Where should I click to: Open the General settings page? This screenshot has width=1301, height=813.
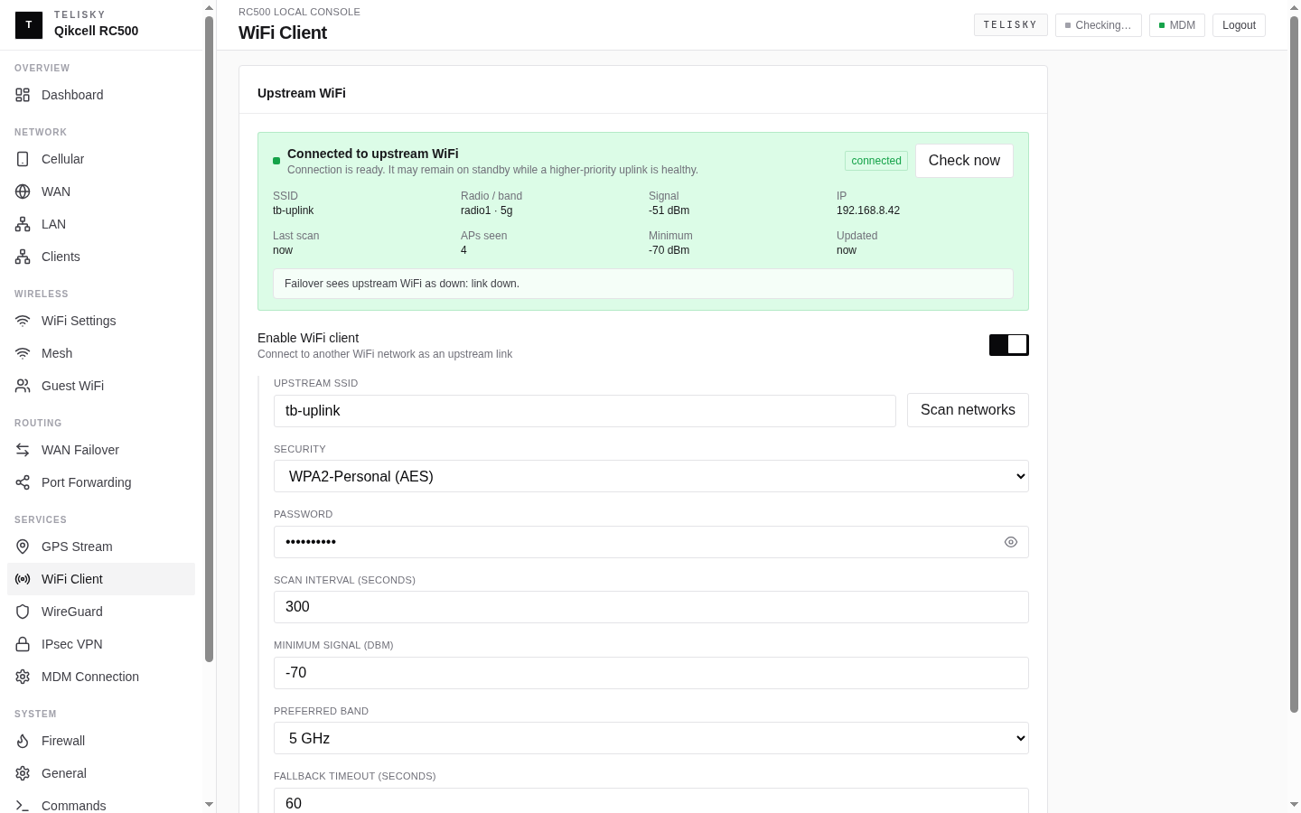pyautogui.click(x=101, y=773)
